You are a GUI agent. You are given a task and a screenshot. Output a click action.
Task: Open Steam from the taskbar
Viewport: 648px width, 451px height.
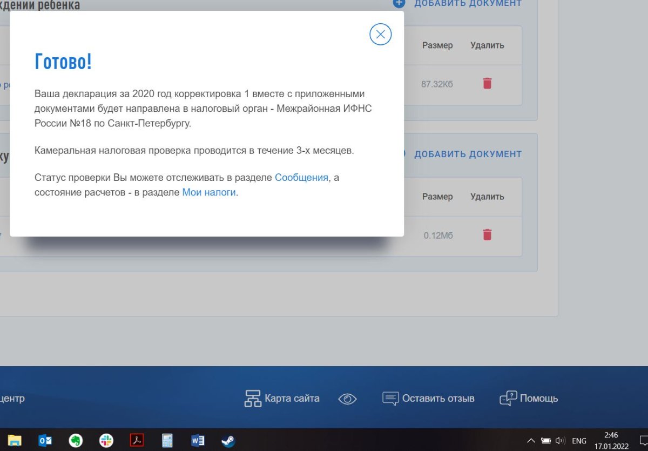click(x=228, y=441)
